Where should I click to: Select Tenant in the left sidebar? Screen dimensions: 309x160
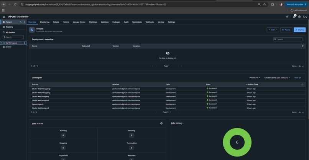point(9,22)
